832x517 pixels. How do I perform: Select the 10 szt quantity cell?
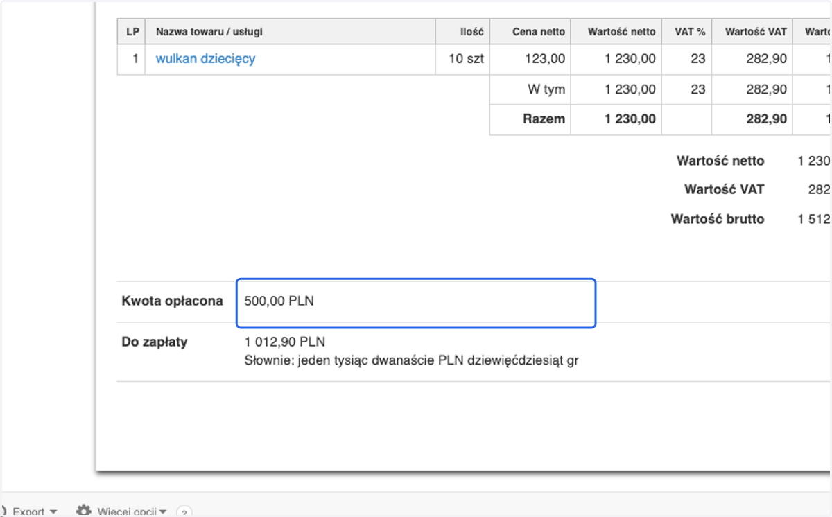click(x=467, y=59)
